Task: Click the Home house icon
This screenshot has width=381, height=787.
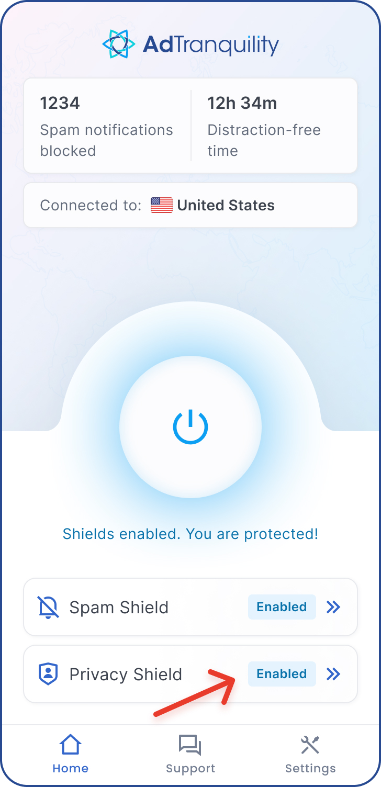Action: pyautogui.click(x=70, y=745)
